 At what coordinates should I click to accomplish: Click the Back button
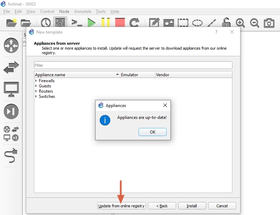162,206
